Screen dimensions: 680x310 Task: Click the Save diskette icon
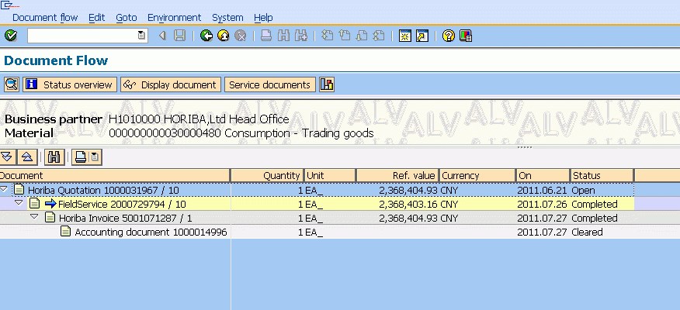click(179, 36)
